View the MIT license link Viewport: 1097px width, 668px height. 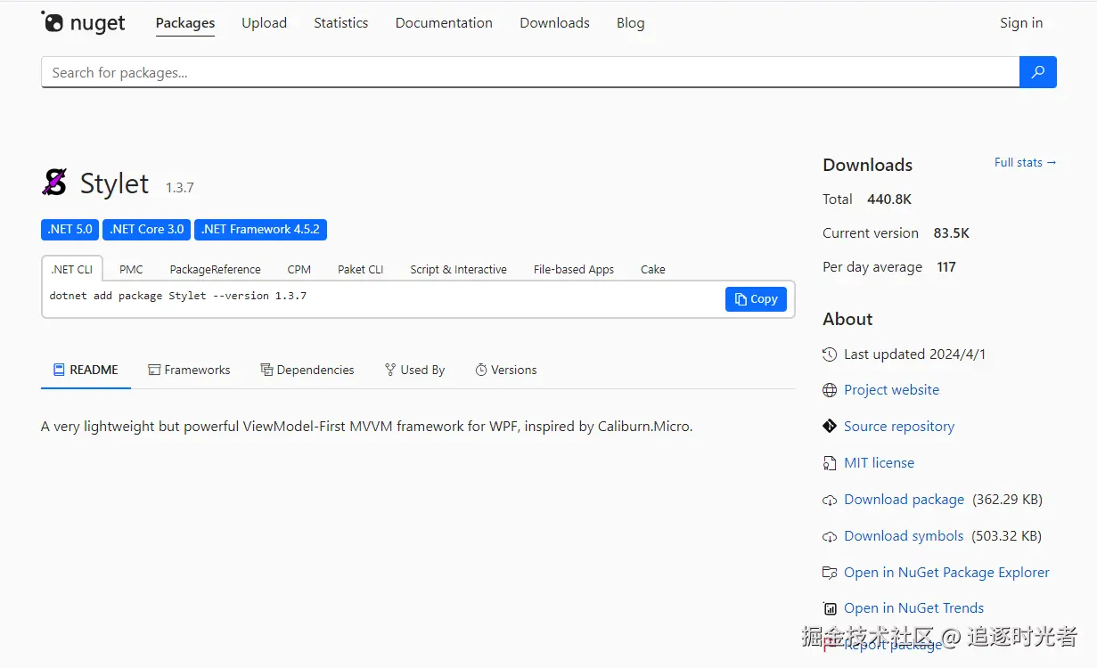(879, 463)
